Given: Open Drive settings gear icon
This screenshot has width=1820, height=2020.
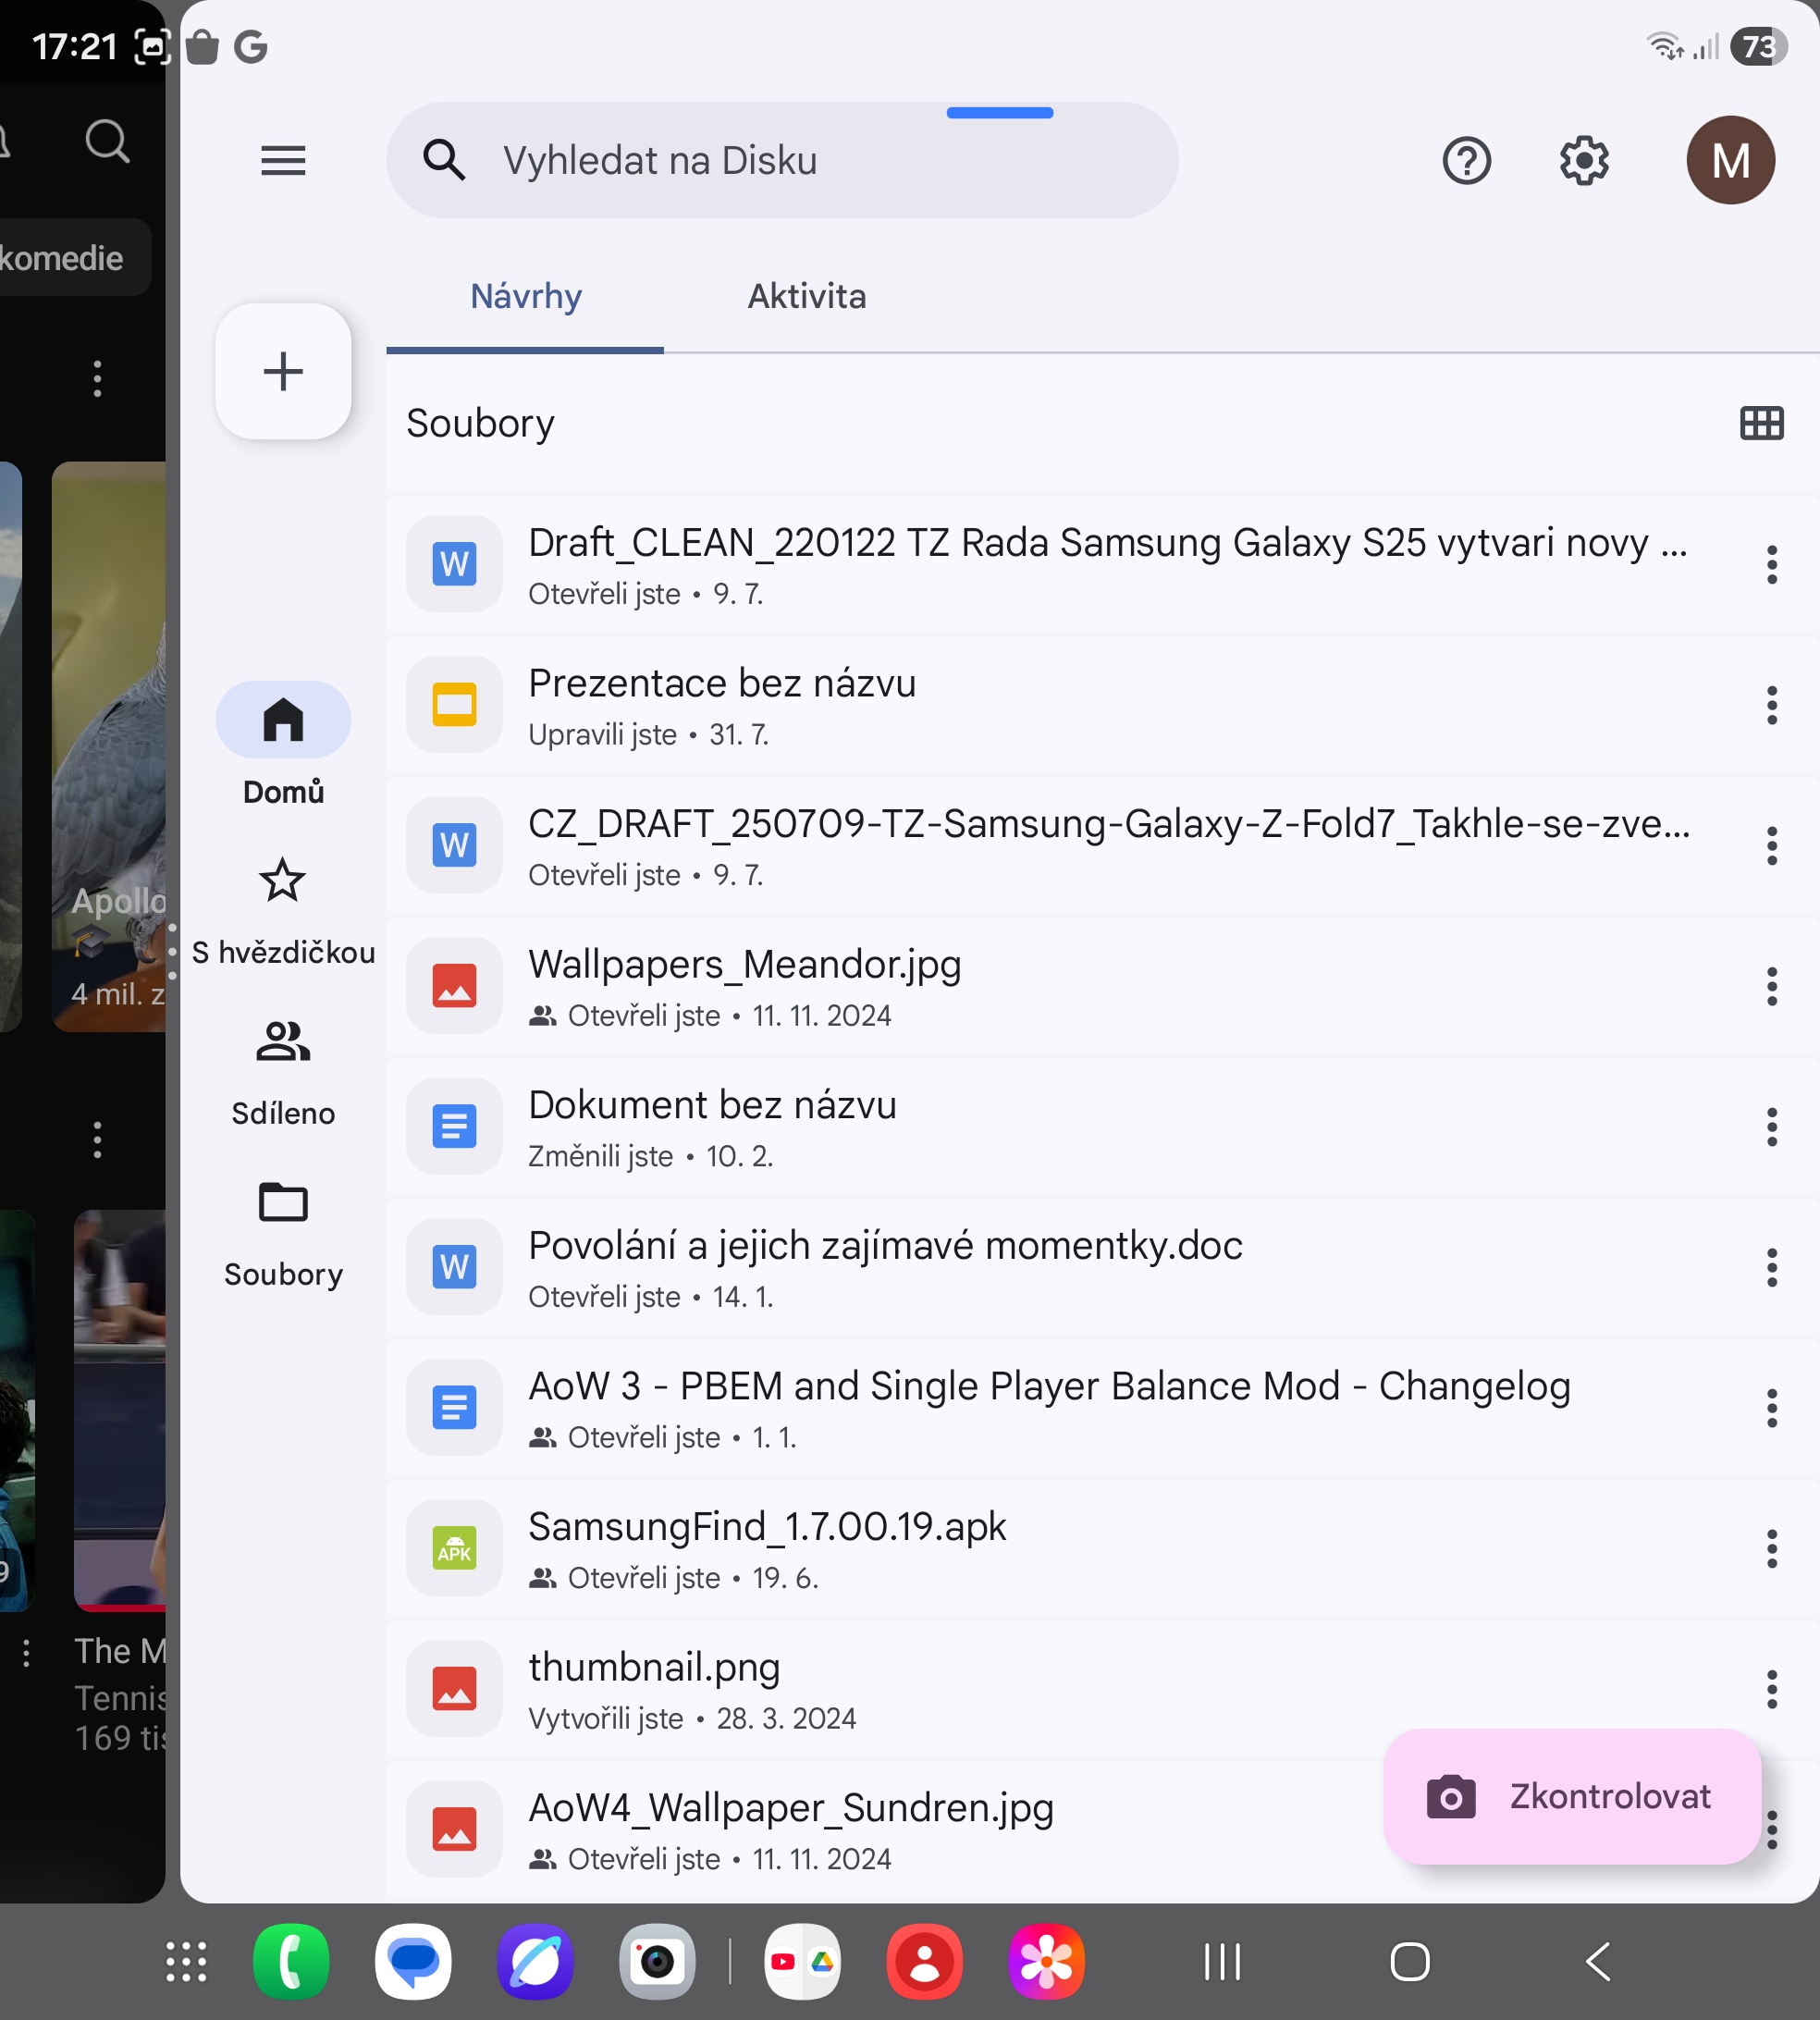Looking at the screenshot, I should coord(1584,160).
